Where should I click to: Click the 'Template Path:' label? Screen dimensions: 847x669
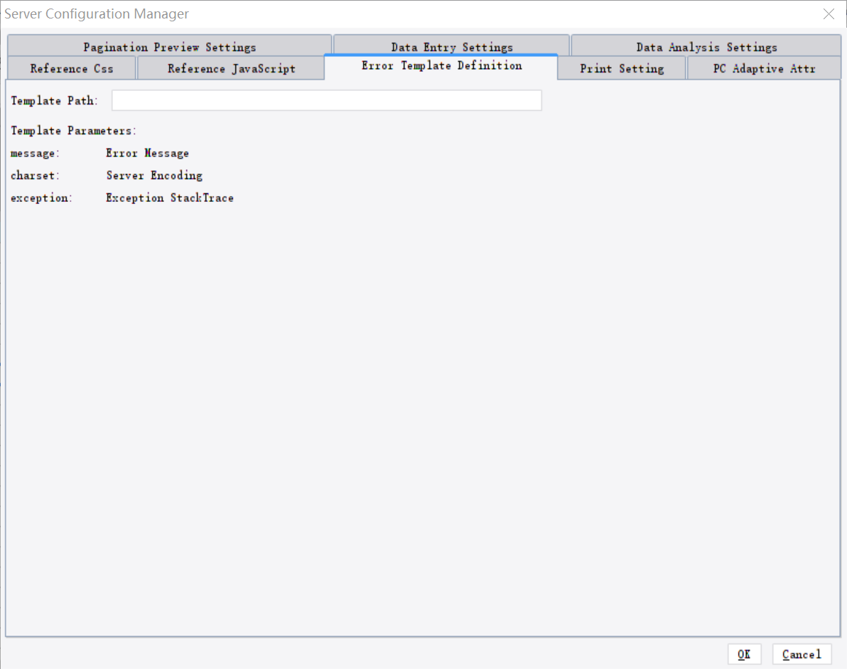pyautogui.click(x=54, y=100)
